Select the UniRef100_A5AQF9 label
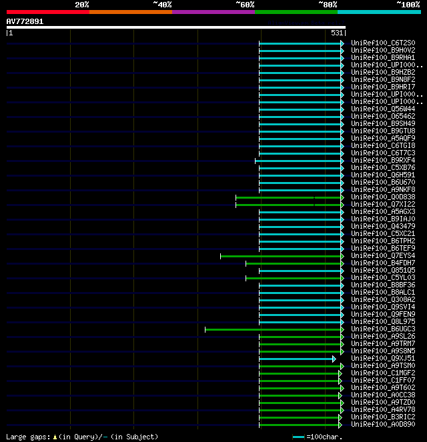 click(x=383, y=138)
